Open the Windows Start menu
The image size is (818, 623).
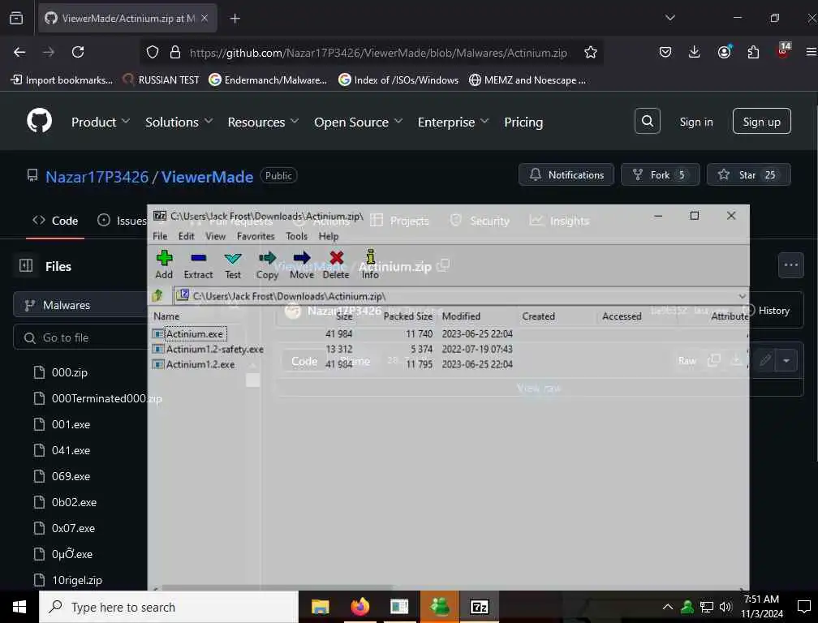point(19,607)
